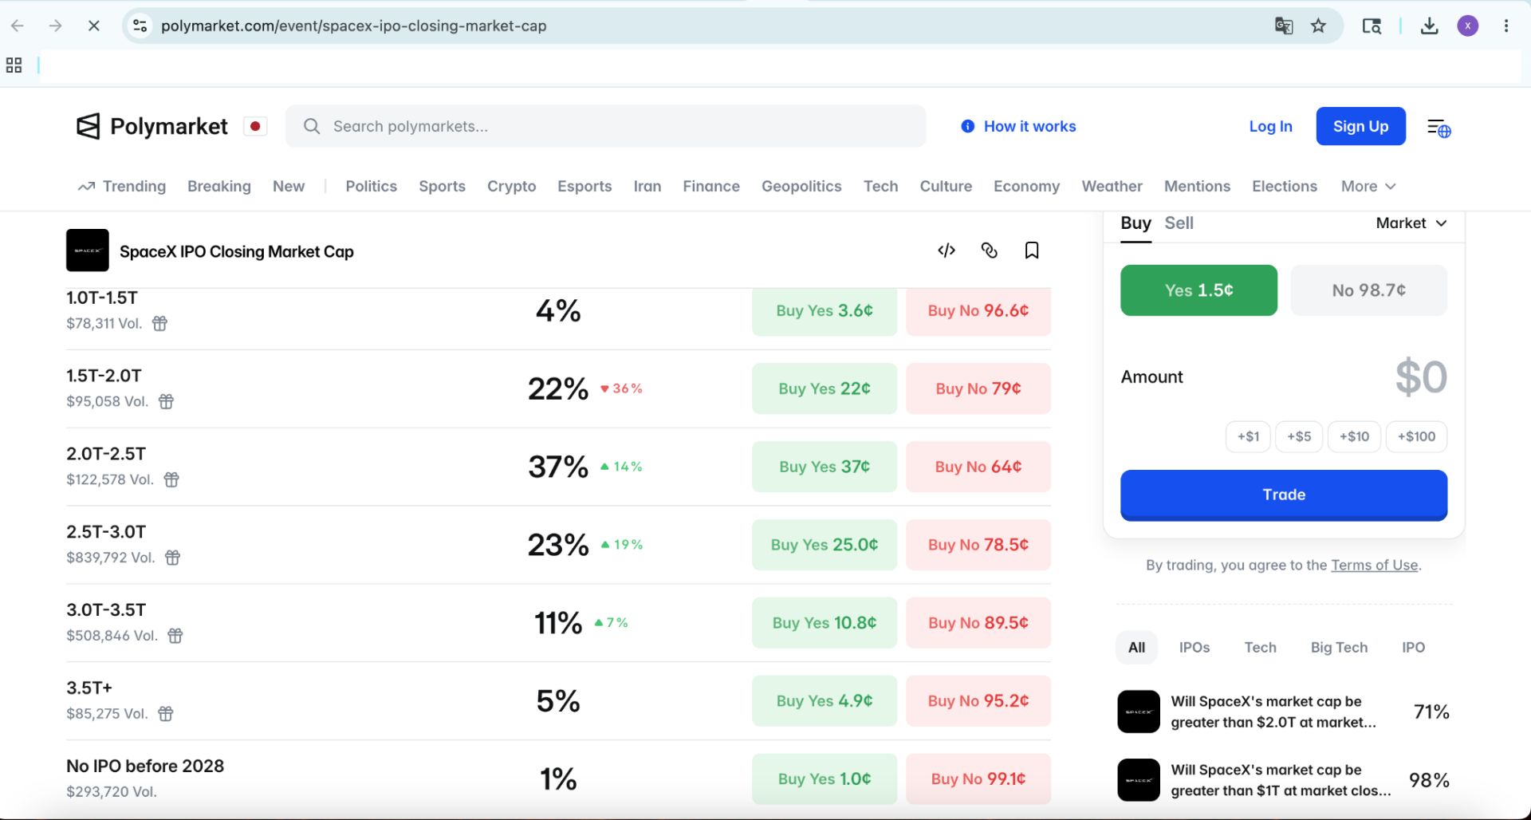The height and width of the screenshot is (820, 1531).
Task: Click the Sign Up button
Action: [1360, 126]
